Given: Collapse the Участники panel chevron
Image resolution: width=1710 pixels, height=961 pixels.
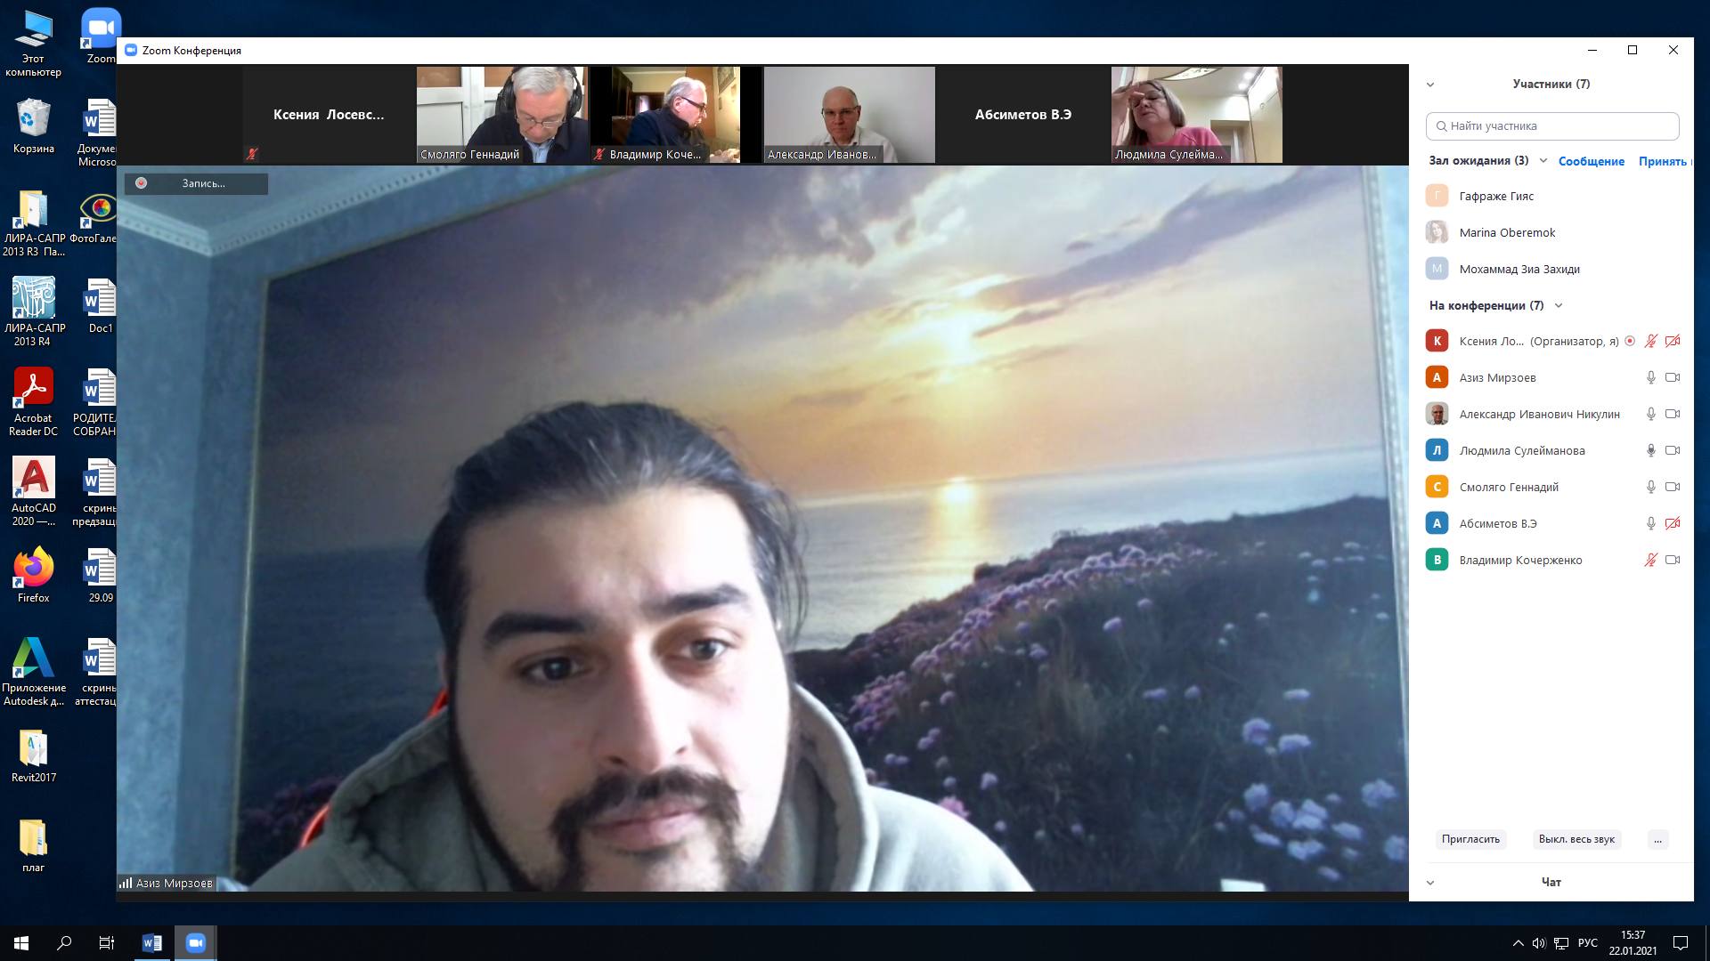Looking at the screenshot, I should (x=1430, y=85).
